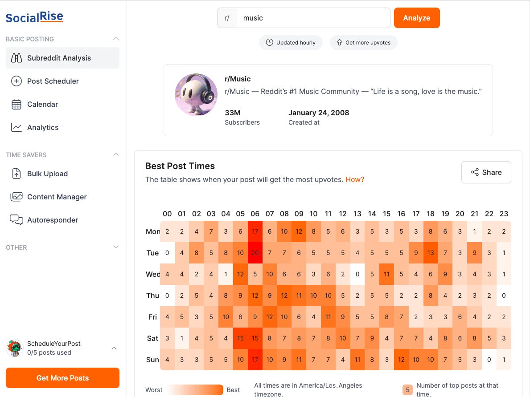Collapse the Time Savers section
Image resolution: width=530 pixels, height=397 pixels.
(x=116, y=155)
